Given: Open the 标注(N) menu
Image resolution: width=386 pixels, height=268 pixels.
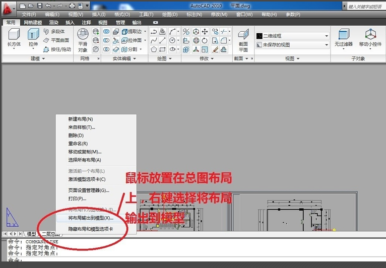Looking at the screenshot, I should click(194, 15).
